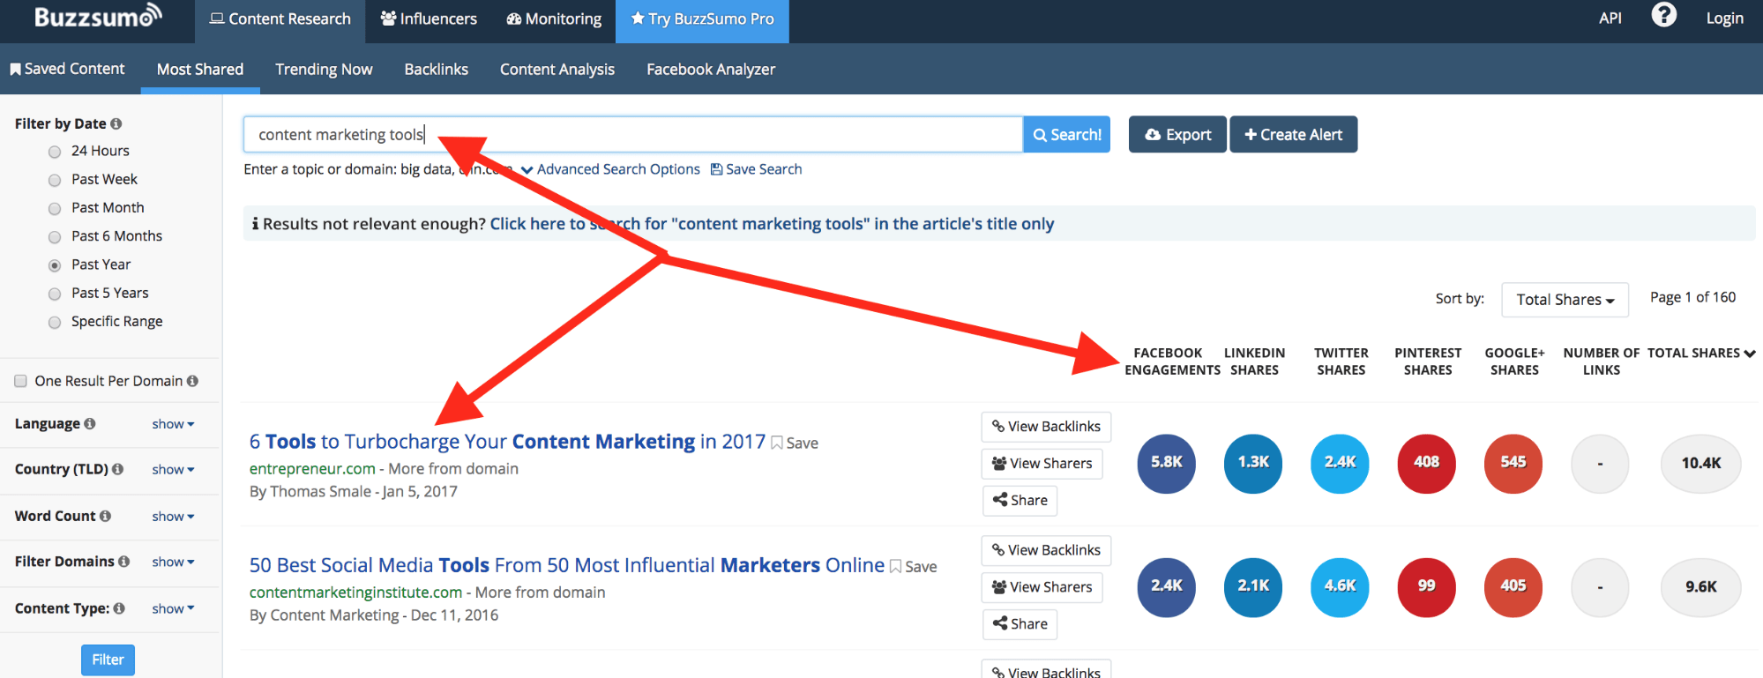Expand the Country (TLD) show dropdown
Screen dimensions: 1763x678
[x=173, y=469]
